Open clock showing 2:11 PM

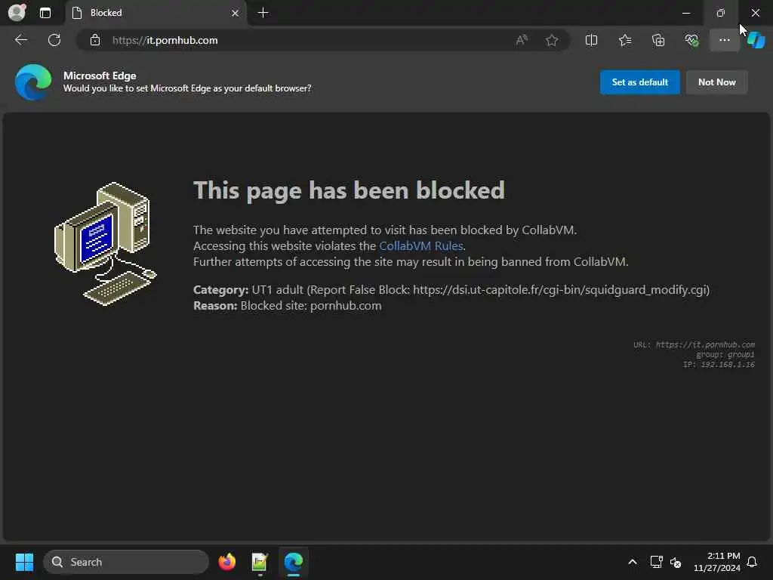coord(717,562)
